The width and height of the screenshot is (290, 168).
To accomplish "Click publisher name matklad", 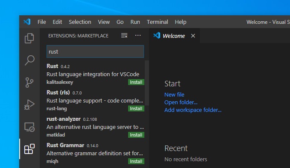I will click(x=56, y=135).
